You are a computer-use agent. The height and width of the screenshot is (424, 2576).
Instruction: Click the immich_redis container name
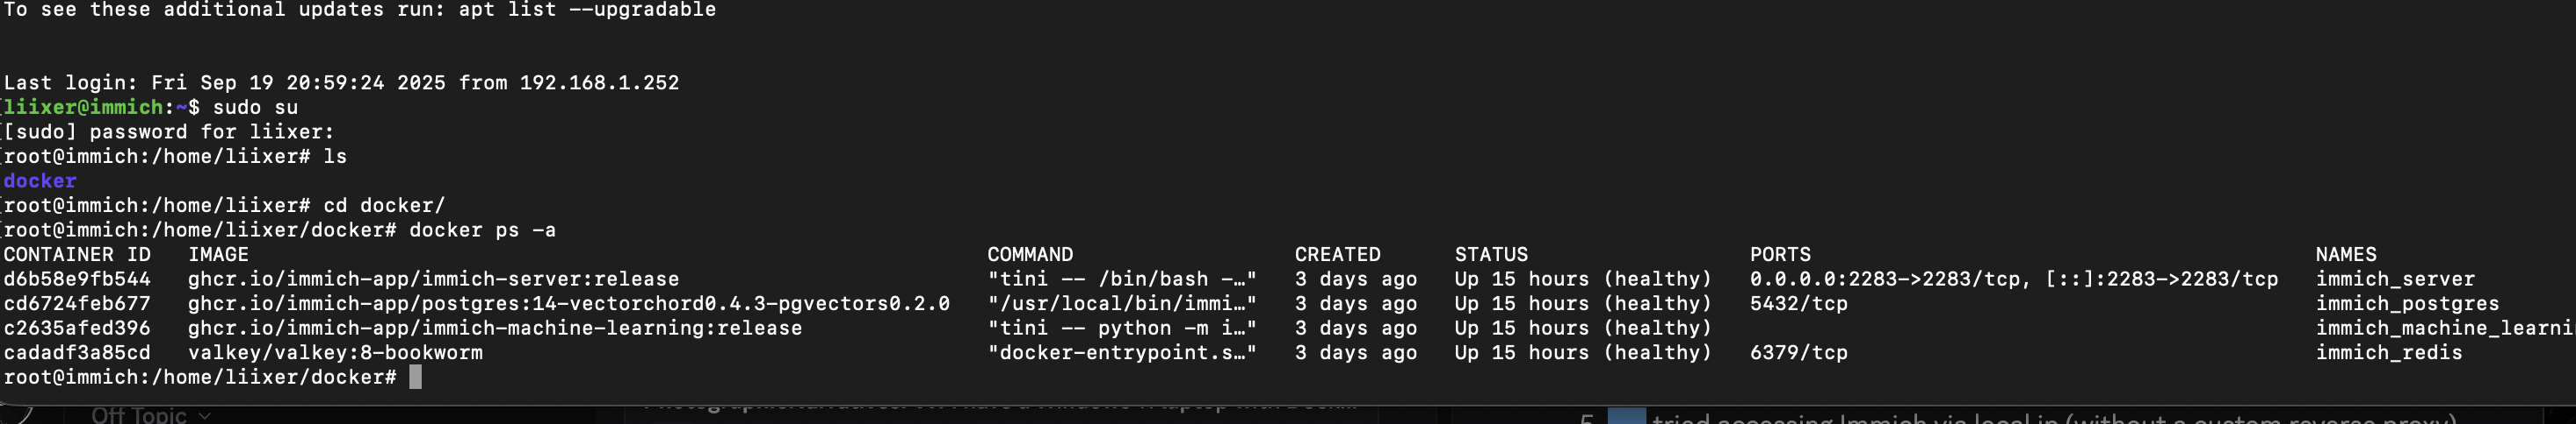tap(2389, 352)
